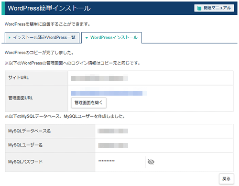Reveal MySQL password with eye icon

tap(151, 162)
